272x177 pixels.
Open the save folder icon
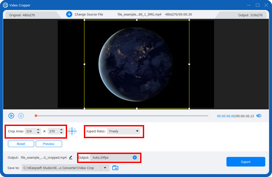click(115, 168)
